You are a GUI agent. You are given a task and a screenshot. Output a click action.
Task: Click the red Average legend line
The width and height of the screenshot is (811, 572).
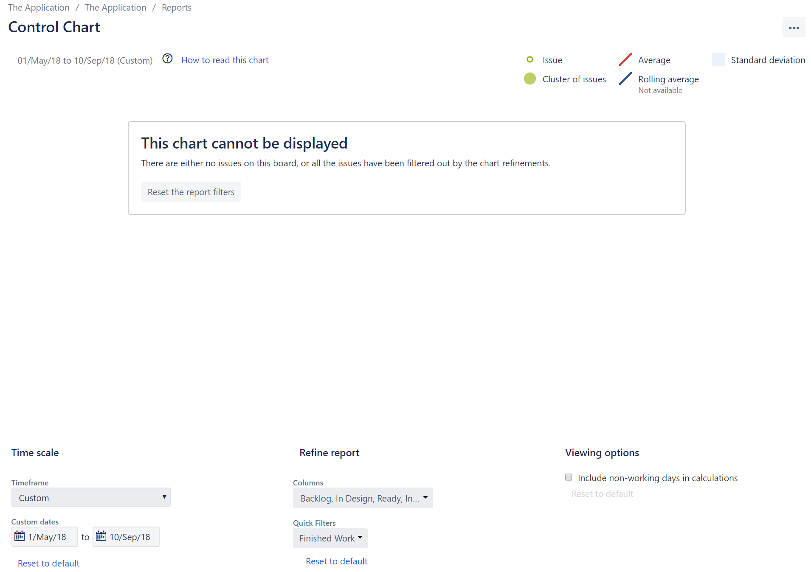coord(625,59)
